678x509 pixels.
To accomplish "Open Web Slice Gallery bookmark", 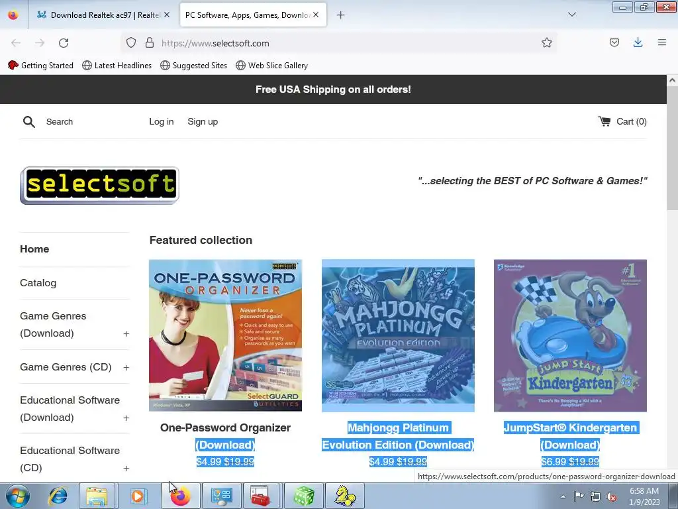I will (x=272, y=66).
